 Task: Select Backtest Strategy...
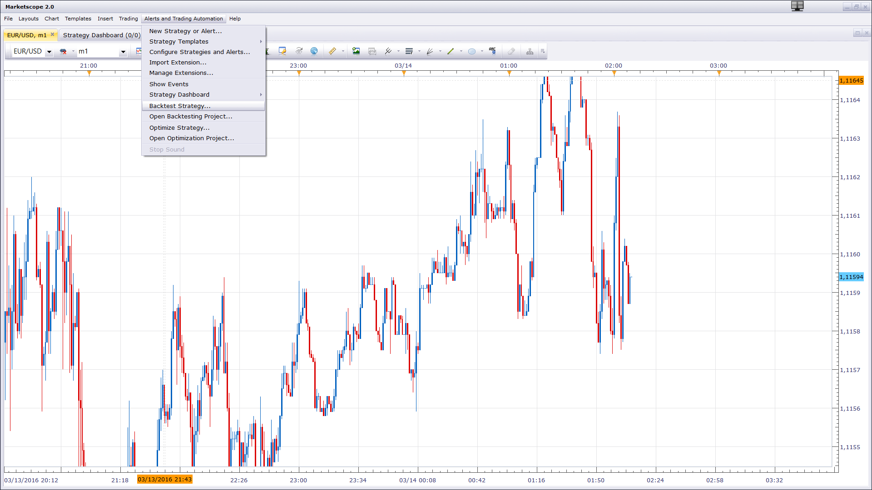point(203,106)
